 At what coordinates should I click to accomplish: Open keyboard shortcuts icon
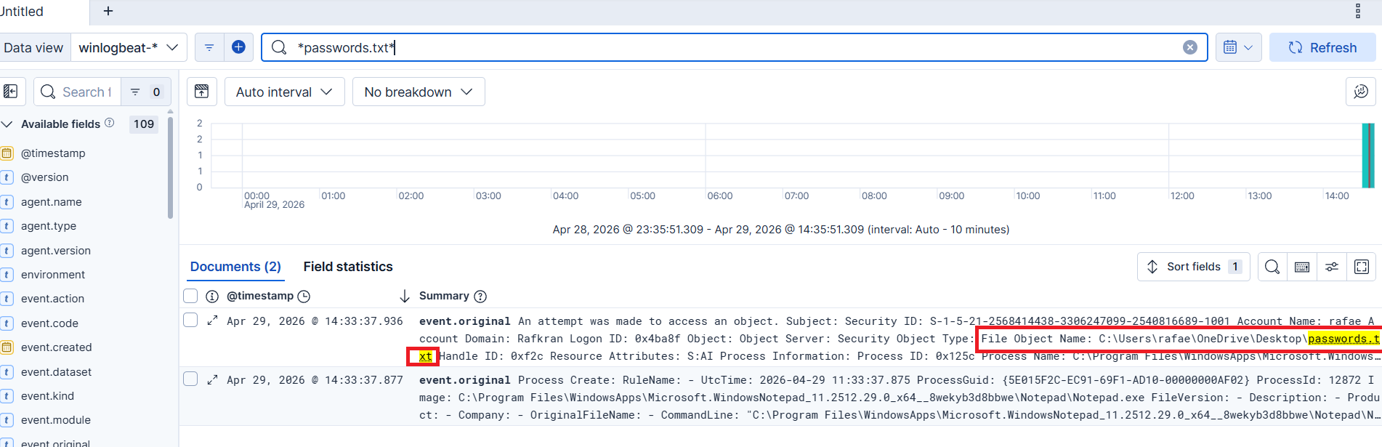tap(1302, 267)
